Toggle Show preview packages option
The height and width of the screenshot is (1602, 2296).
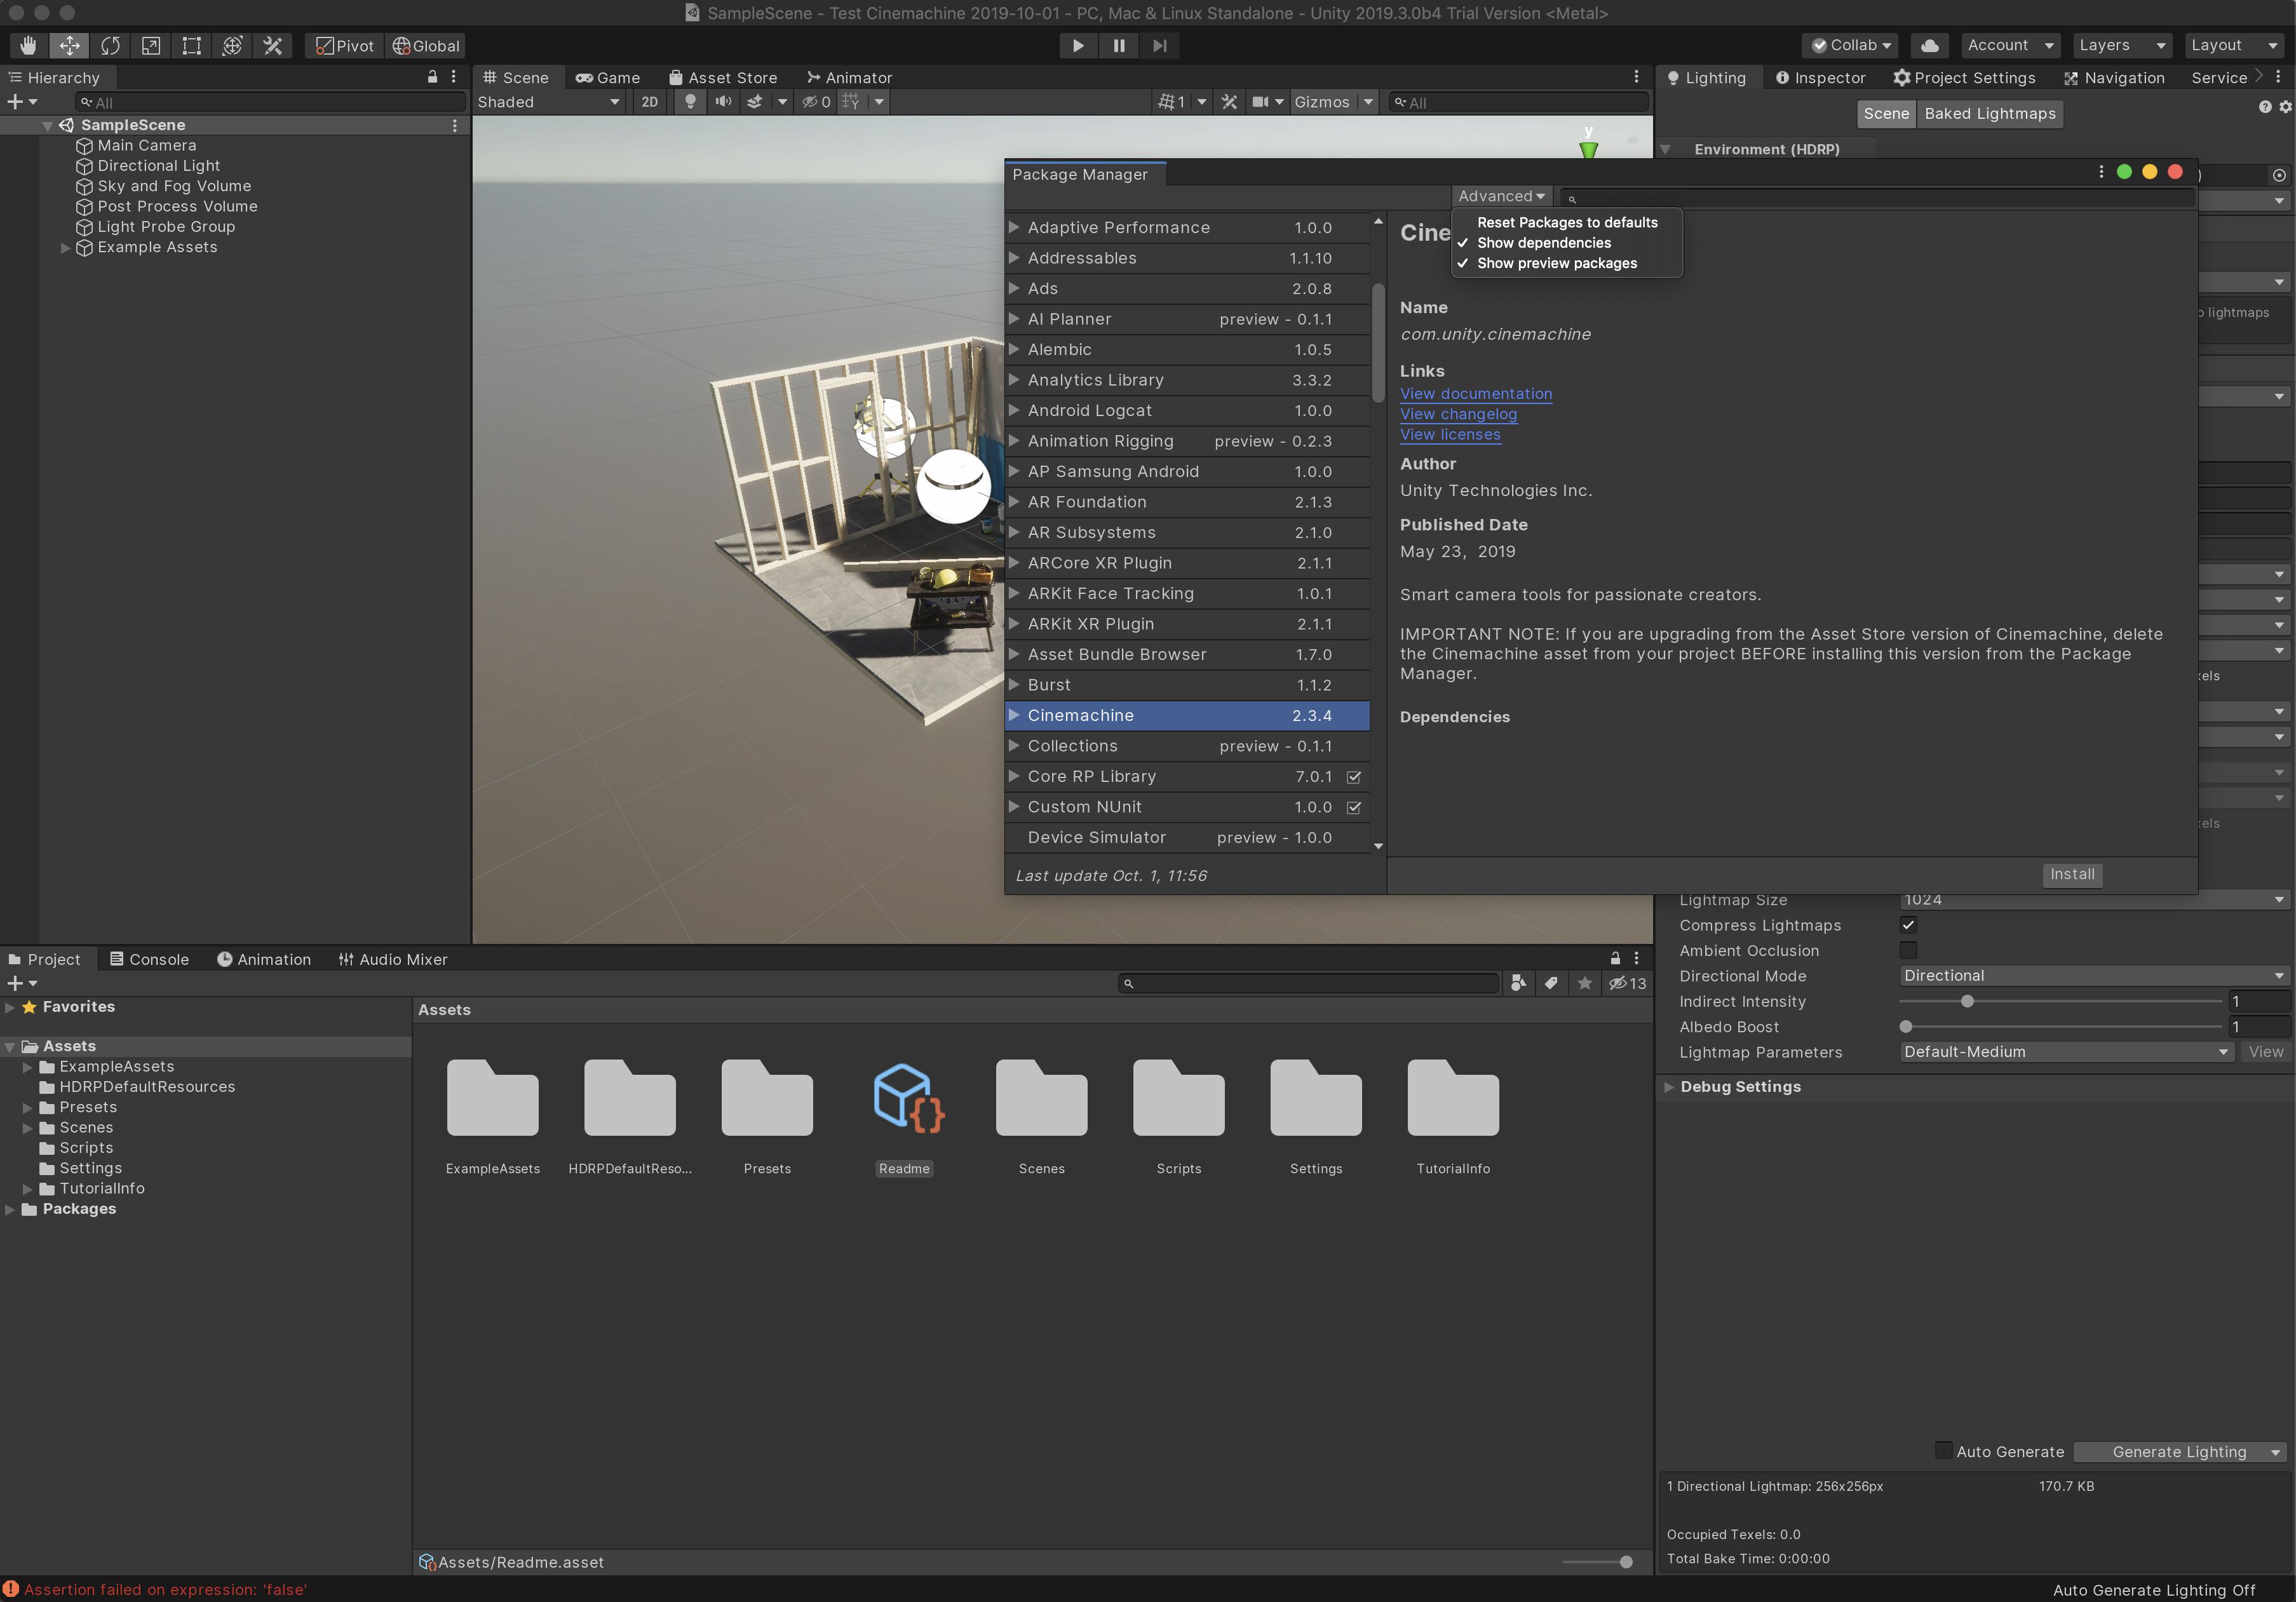(x=1557, y=263)
